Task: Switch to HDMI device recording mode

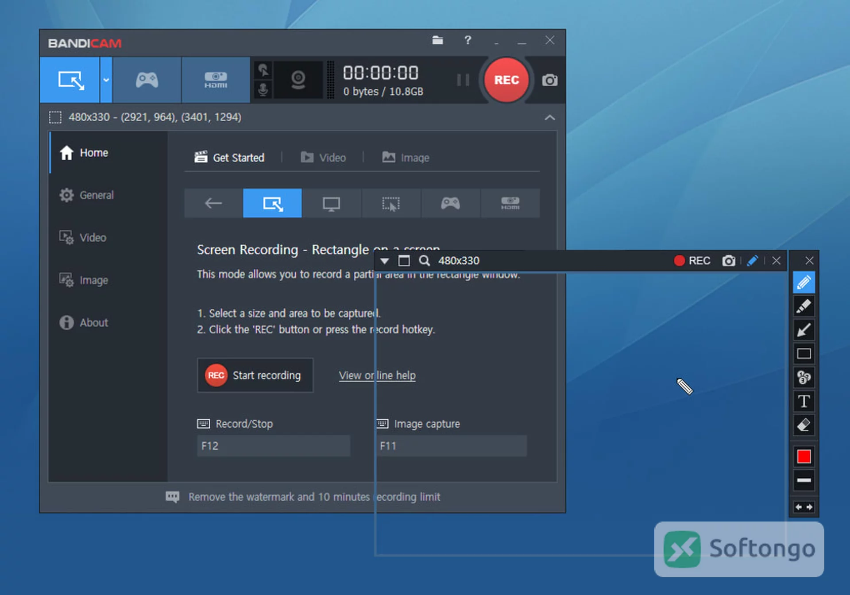Action: point(216,80)
